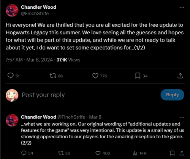Open Chandler Wood's avatar on main tweet
This screenshot has width=190, height=159.
tap(12, 10)
